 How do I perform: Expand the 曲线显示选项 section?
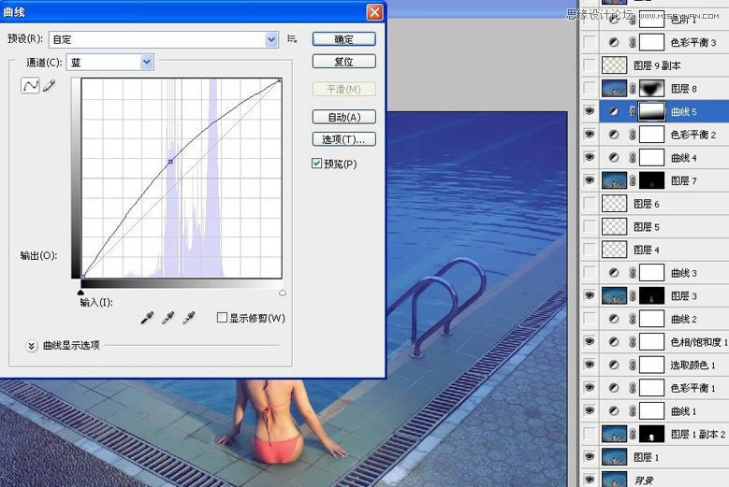[x=31, y=345]
